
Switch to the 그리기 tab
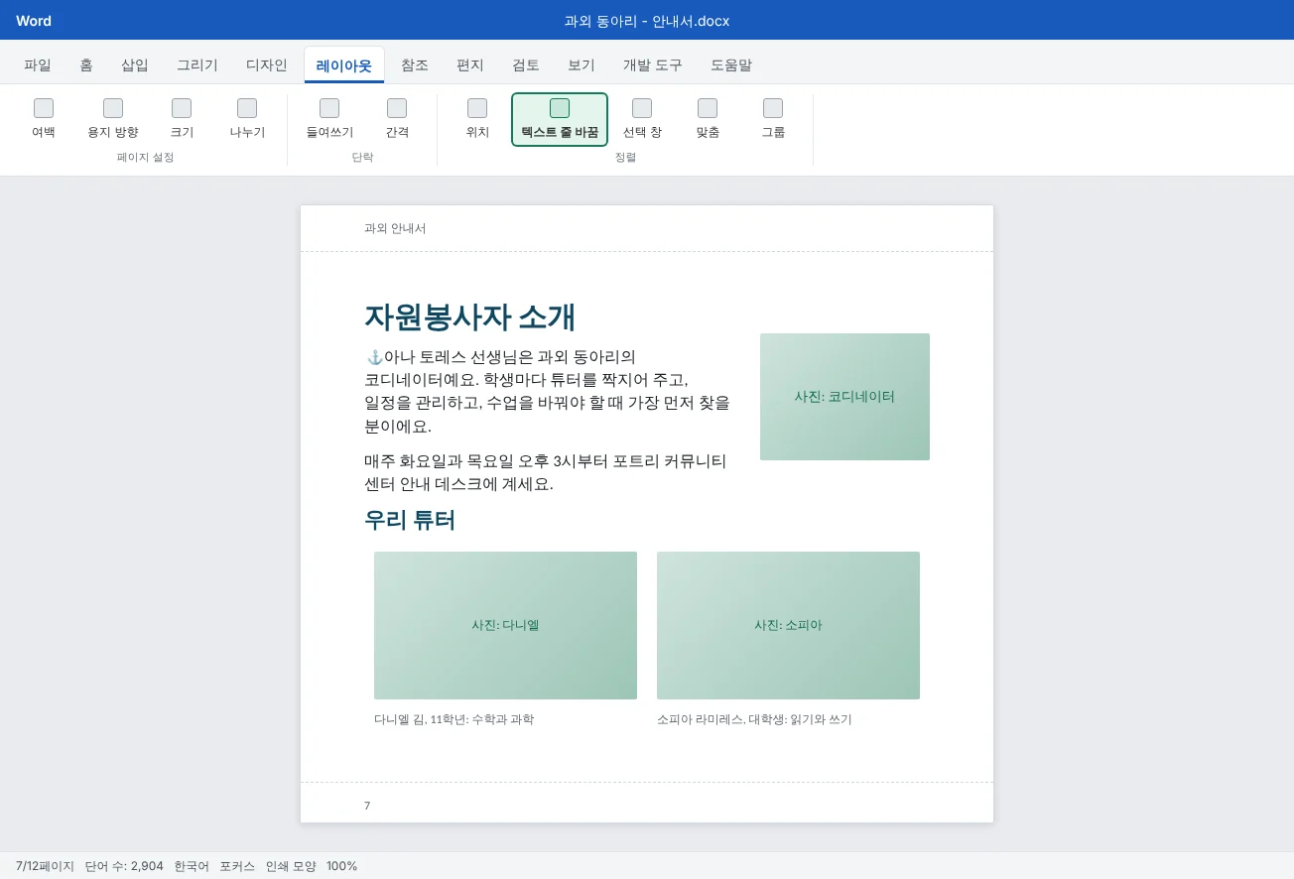coord(197,65)
